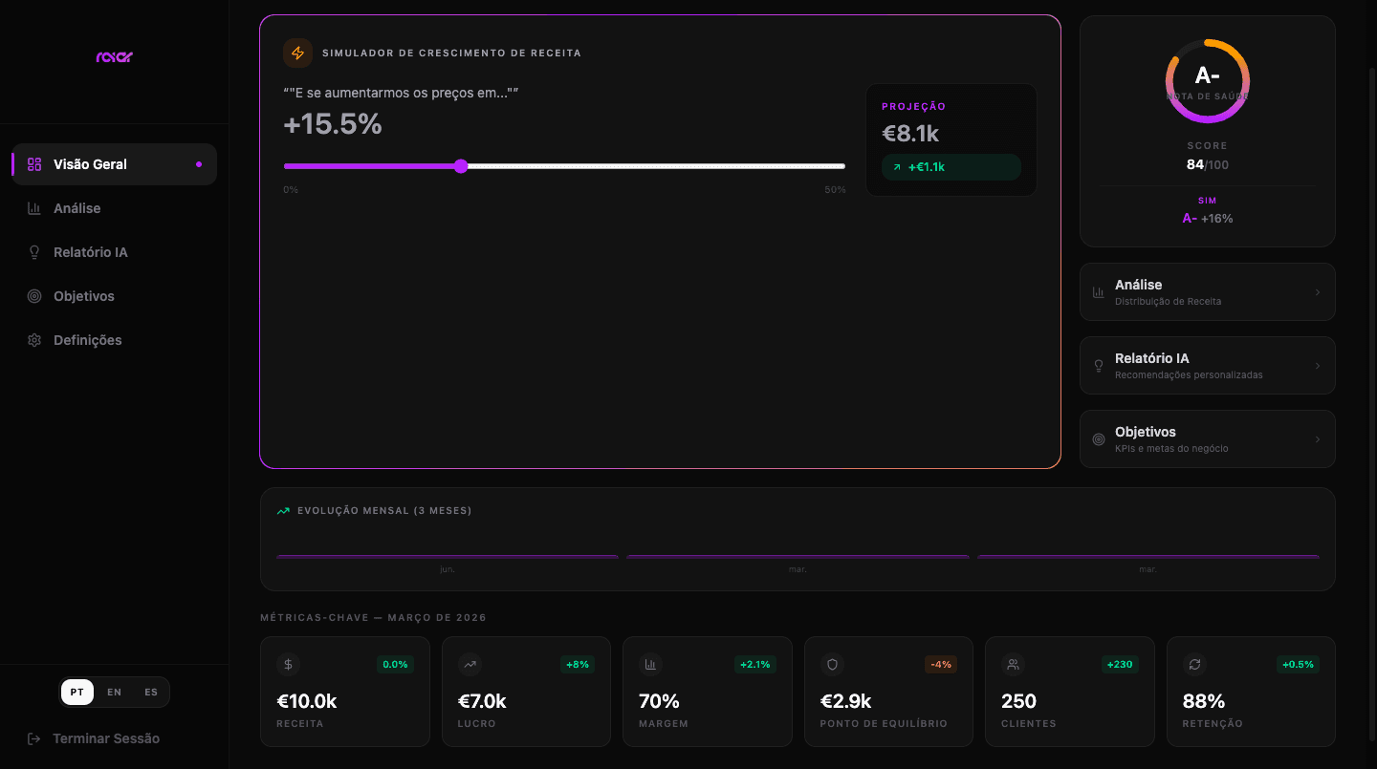Viewport: 1377px width, 769px height.
Task: Click the lightning bolt icon on the simulator
Action: pyautogui.click(x=298, y=53)
